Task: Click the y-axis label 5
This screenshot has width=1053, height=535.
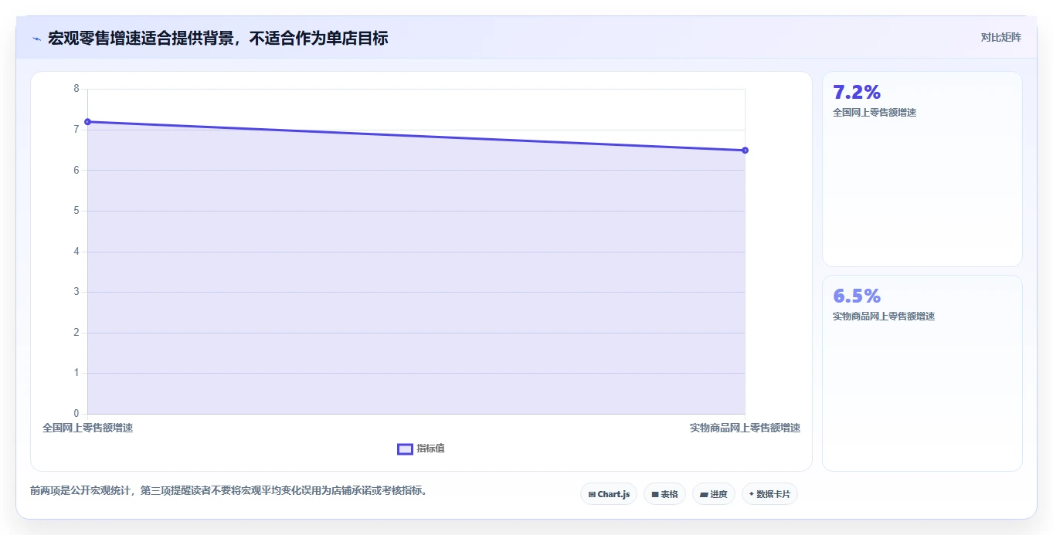Action: pos(76,211)
